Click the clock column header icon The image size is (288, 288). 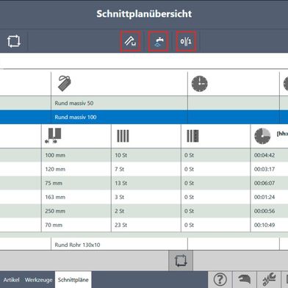[x=200, y=84]
